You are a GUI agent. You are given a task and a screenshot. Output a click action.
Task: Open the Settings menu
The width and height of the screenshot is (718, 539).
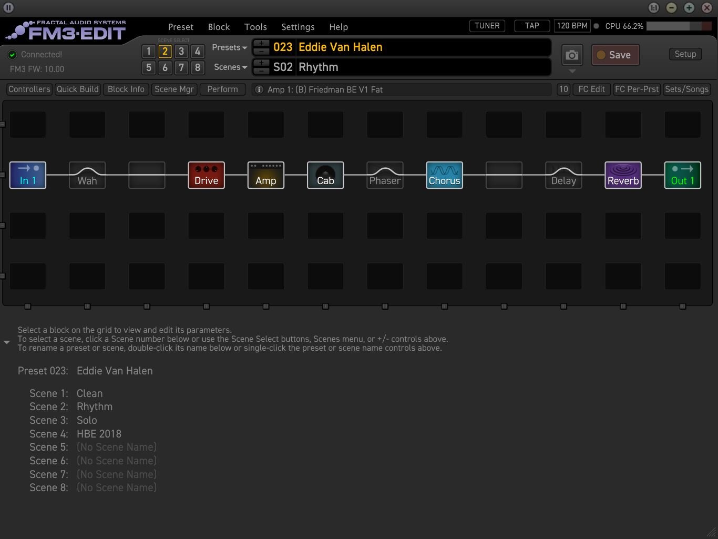[298, 27]
